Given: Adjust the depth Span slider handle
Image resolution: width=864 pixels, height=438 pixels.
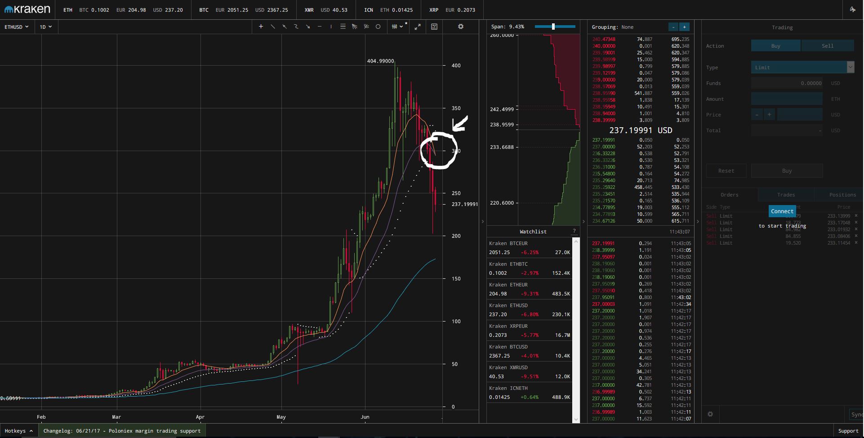Looking at the screenshot, I should (x=553, y=27).
